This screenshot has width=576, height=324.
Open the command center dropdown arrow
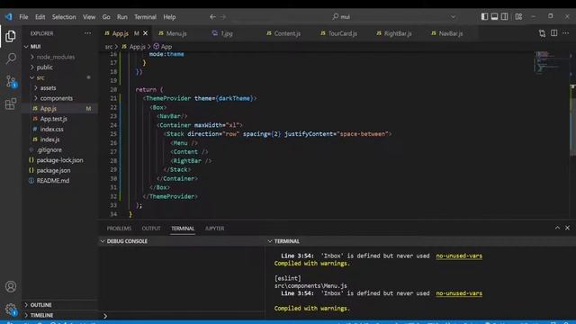(453, 17)
